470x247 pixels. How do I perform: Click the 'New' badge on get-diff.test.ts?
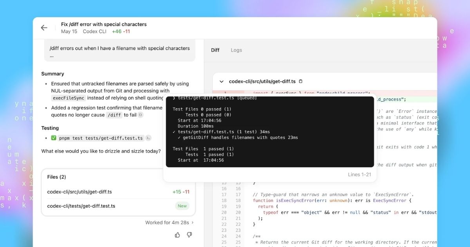[183, 206]
